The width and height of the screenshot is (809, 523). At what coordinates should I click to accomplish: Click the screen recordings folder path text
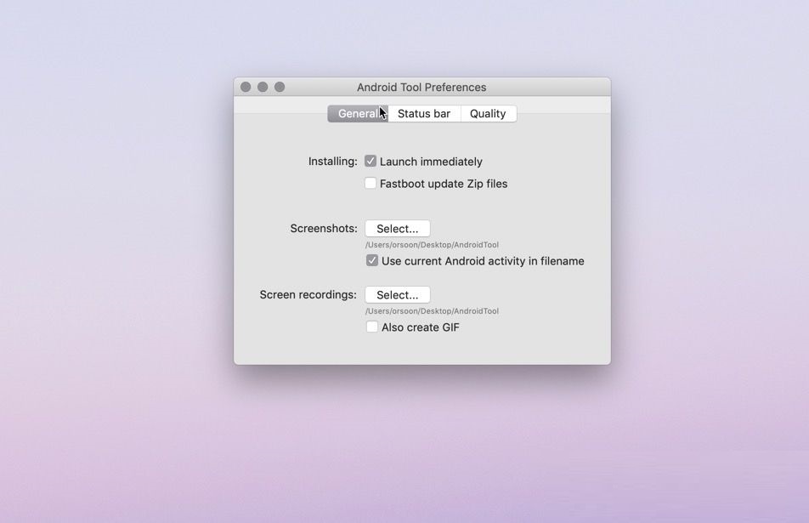click(x=432, y=311)
